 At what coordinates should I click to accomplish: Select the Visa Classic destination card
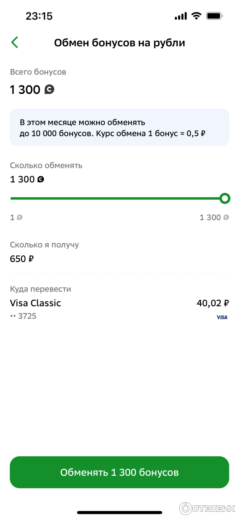(35, 303)
